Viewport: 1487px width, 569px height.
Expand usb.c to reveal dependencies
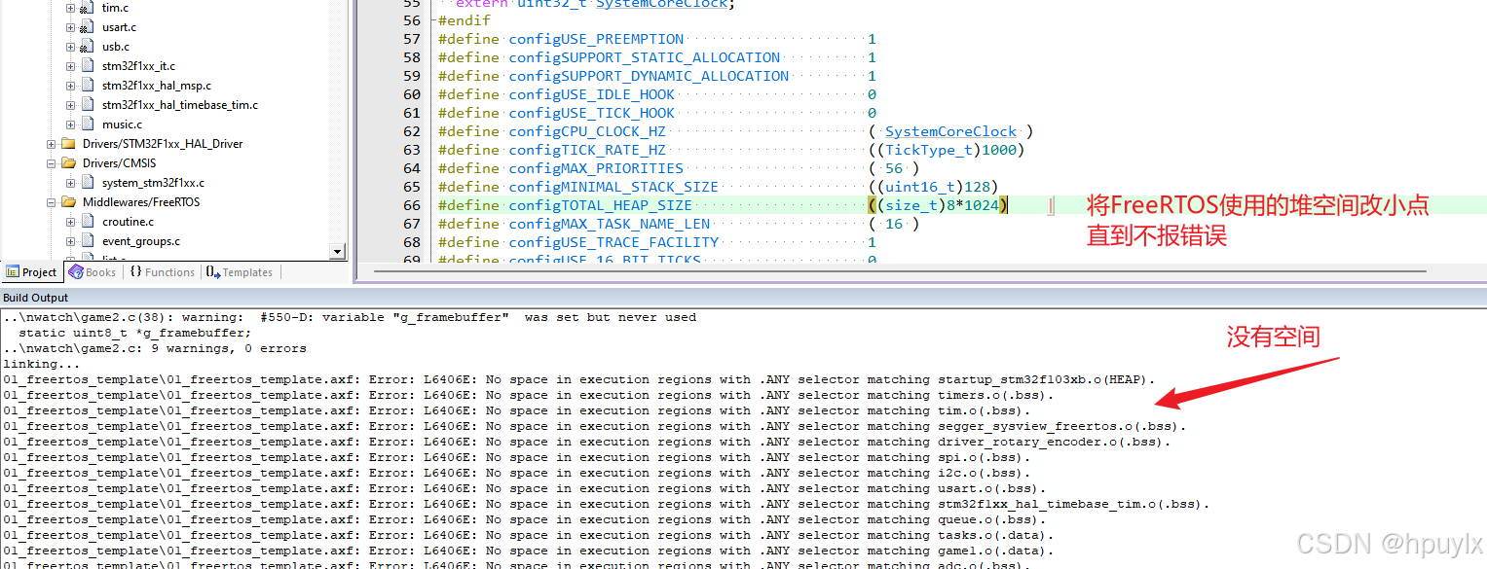pos(69,46)
